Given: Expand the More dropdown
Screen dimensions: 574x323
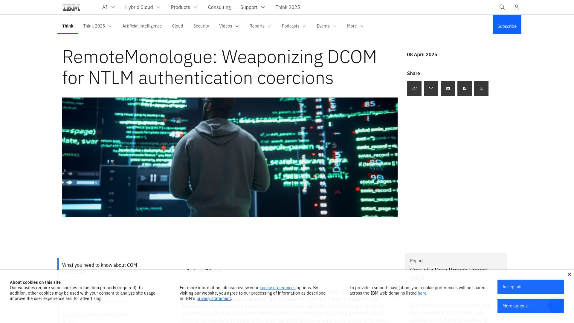Looking at the screenshot, I should click(355, 26).
